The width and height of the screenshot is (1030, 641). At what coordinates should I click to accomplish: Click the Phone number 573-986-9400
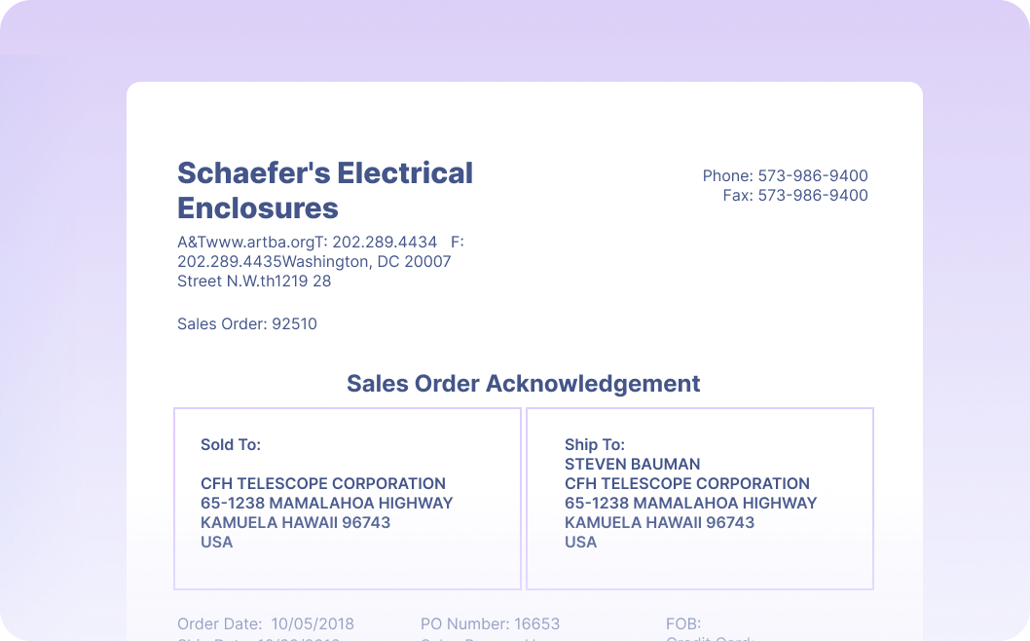785,176
